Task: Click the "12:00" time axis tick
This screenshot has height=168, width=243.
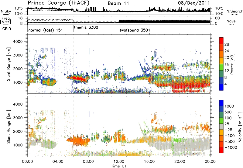Action: 119,162
